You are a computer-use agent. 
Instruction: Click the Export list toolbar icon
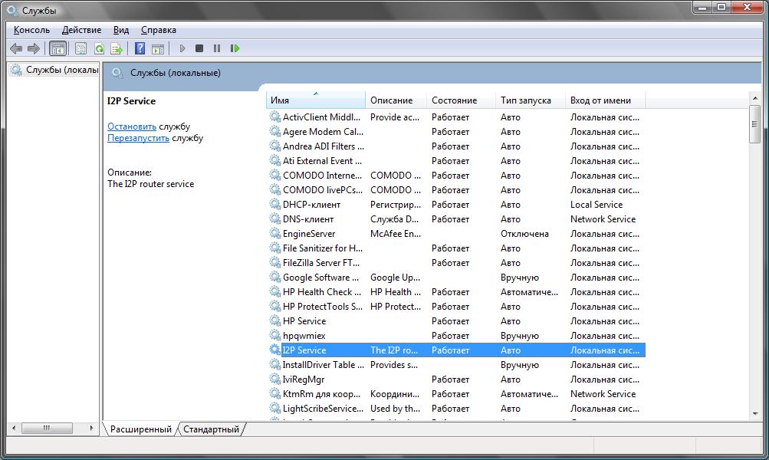tap(117, 48)
